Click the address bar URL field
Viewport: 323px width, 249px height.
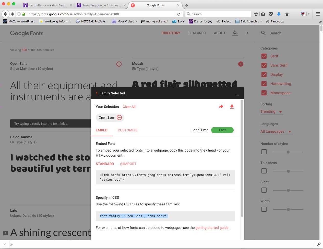tap(101, 14)
